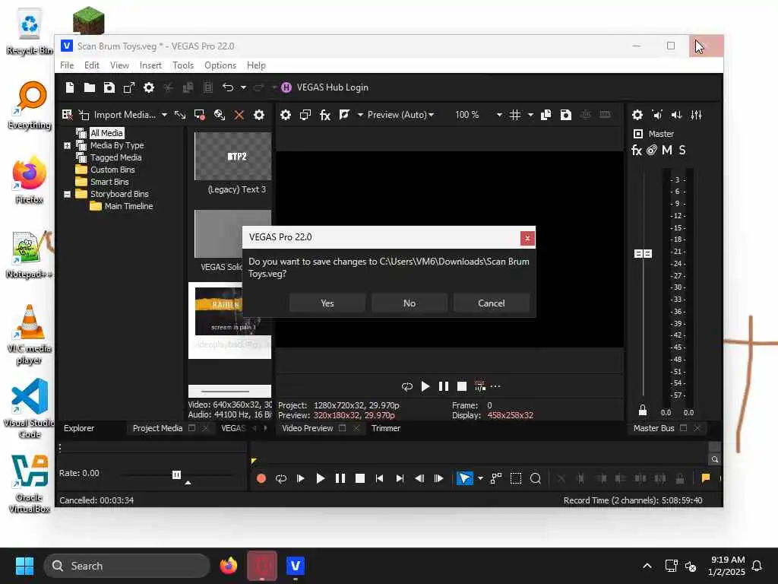Save preview snapshot to file
Image resolution: width=778 pixels, height=584 pixels.
click(x=565, y=115)
